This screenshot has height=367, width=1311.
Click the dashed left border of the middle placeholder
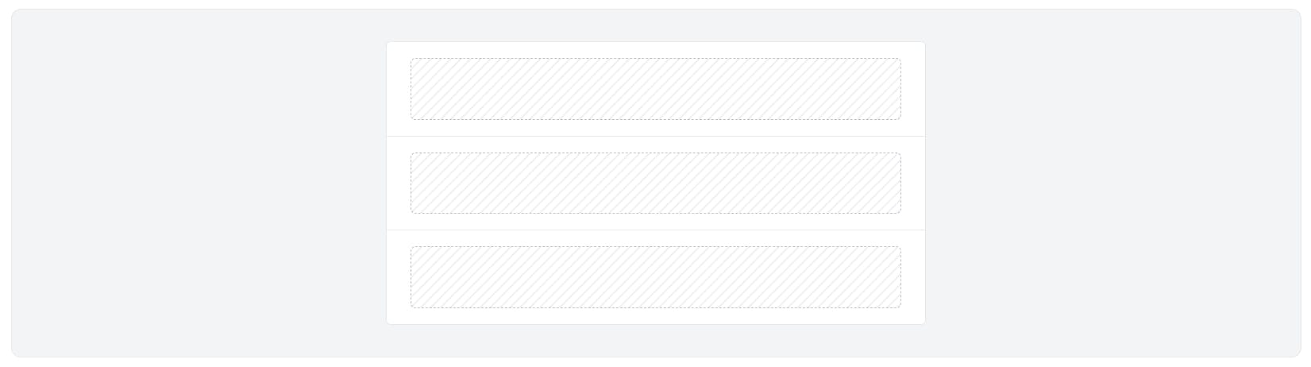(411, 183)
